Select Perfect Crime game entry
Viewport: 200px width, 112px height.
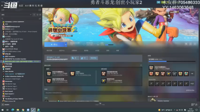tap(13, 52)
